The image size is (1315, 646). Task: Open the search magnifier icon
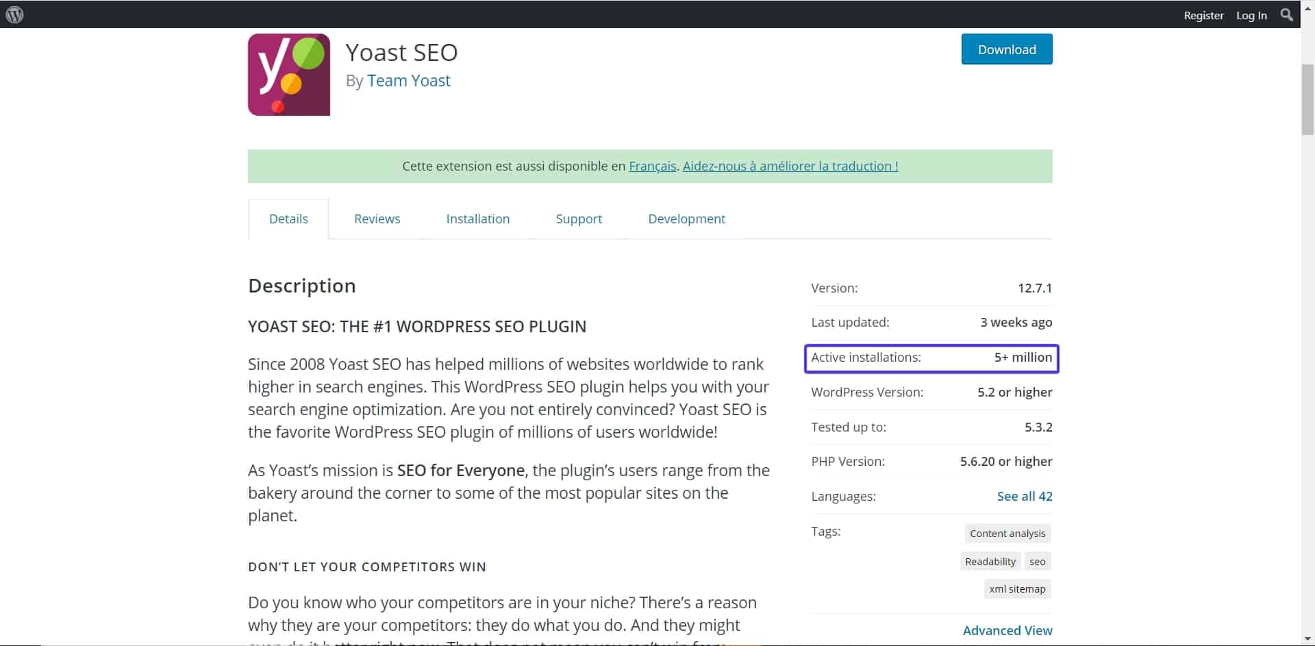coord(1286,14)
